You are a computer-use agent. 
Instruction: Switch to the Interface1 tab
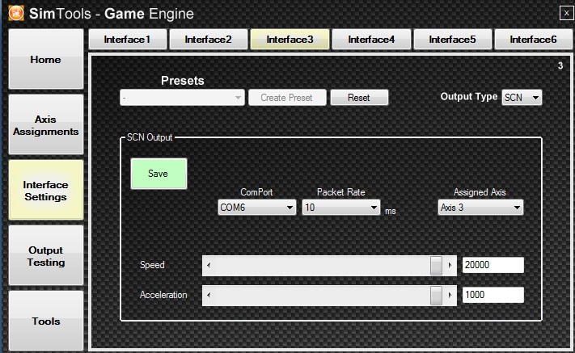click(128, 40)
